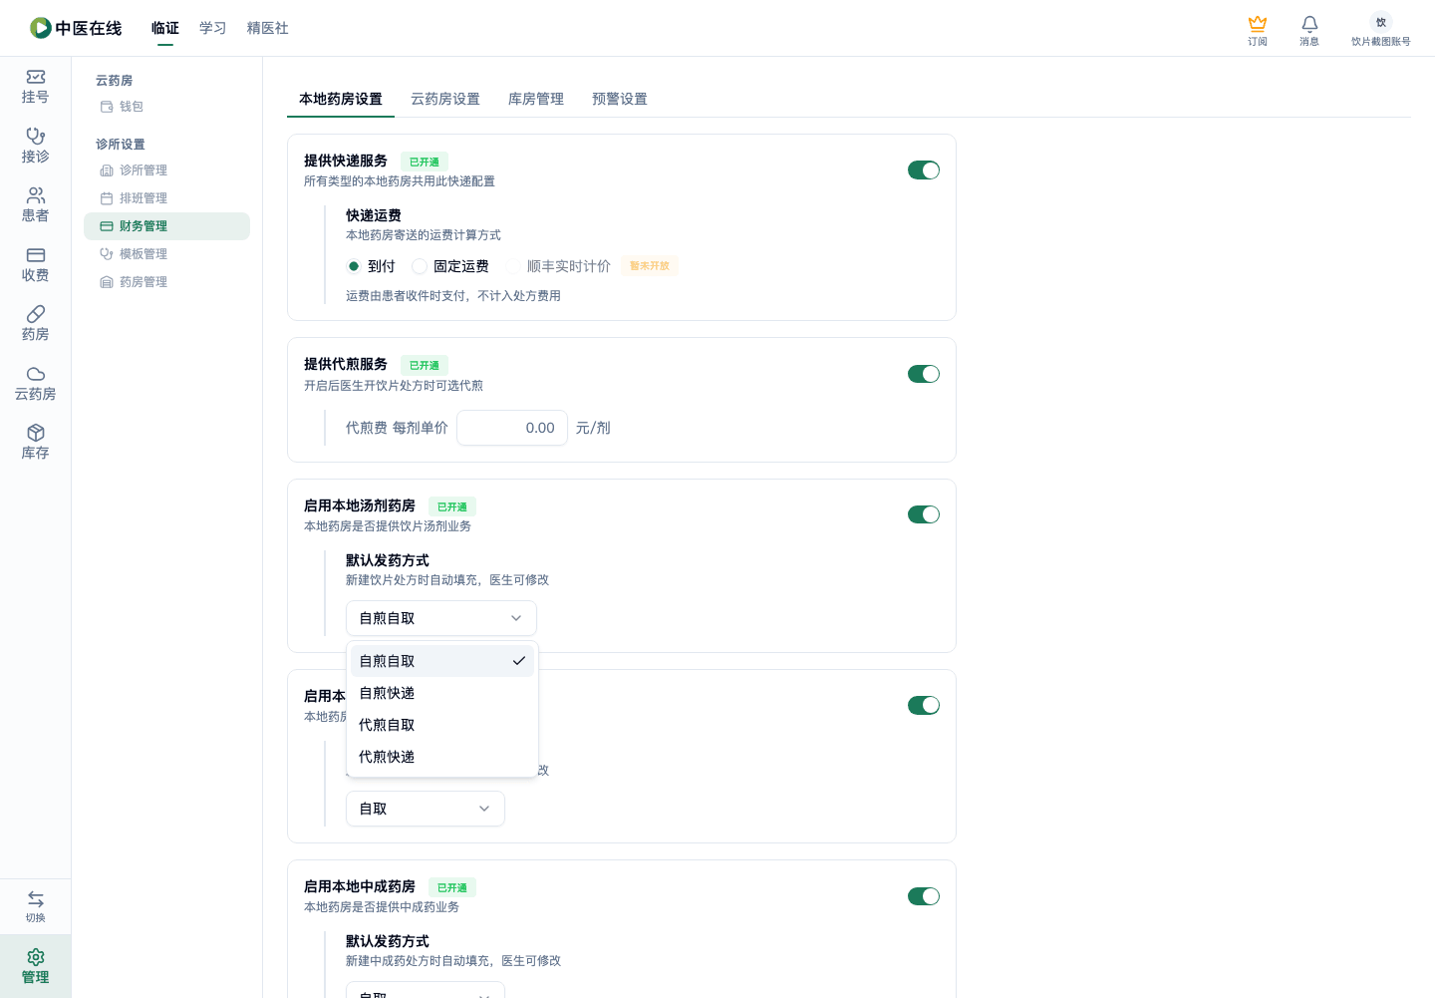This screenshot has height=998, width=1435.
Task: Select the 到付 radio option
Action: click(x=354, y=266)
